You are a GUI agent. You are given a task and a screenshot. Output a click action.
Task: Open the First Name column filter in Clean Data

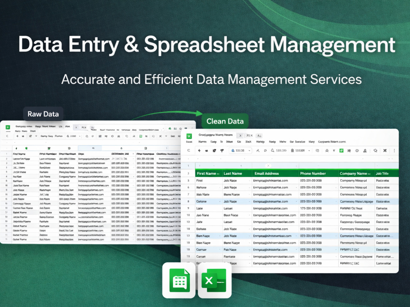219,174
